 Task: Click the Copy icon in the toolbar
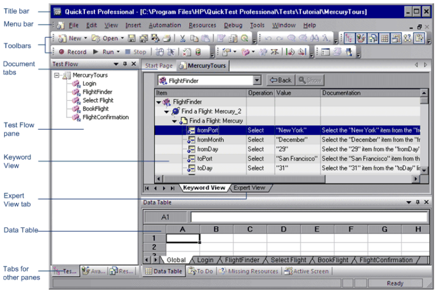(x=194, y=38)
